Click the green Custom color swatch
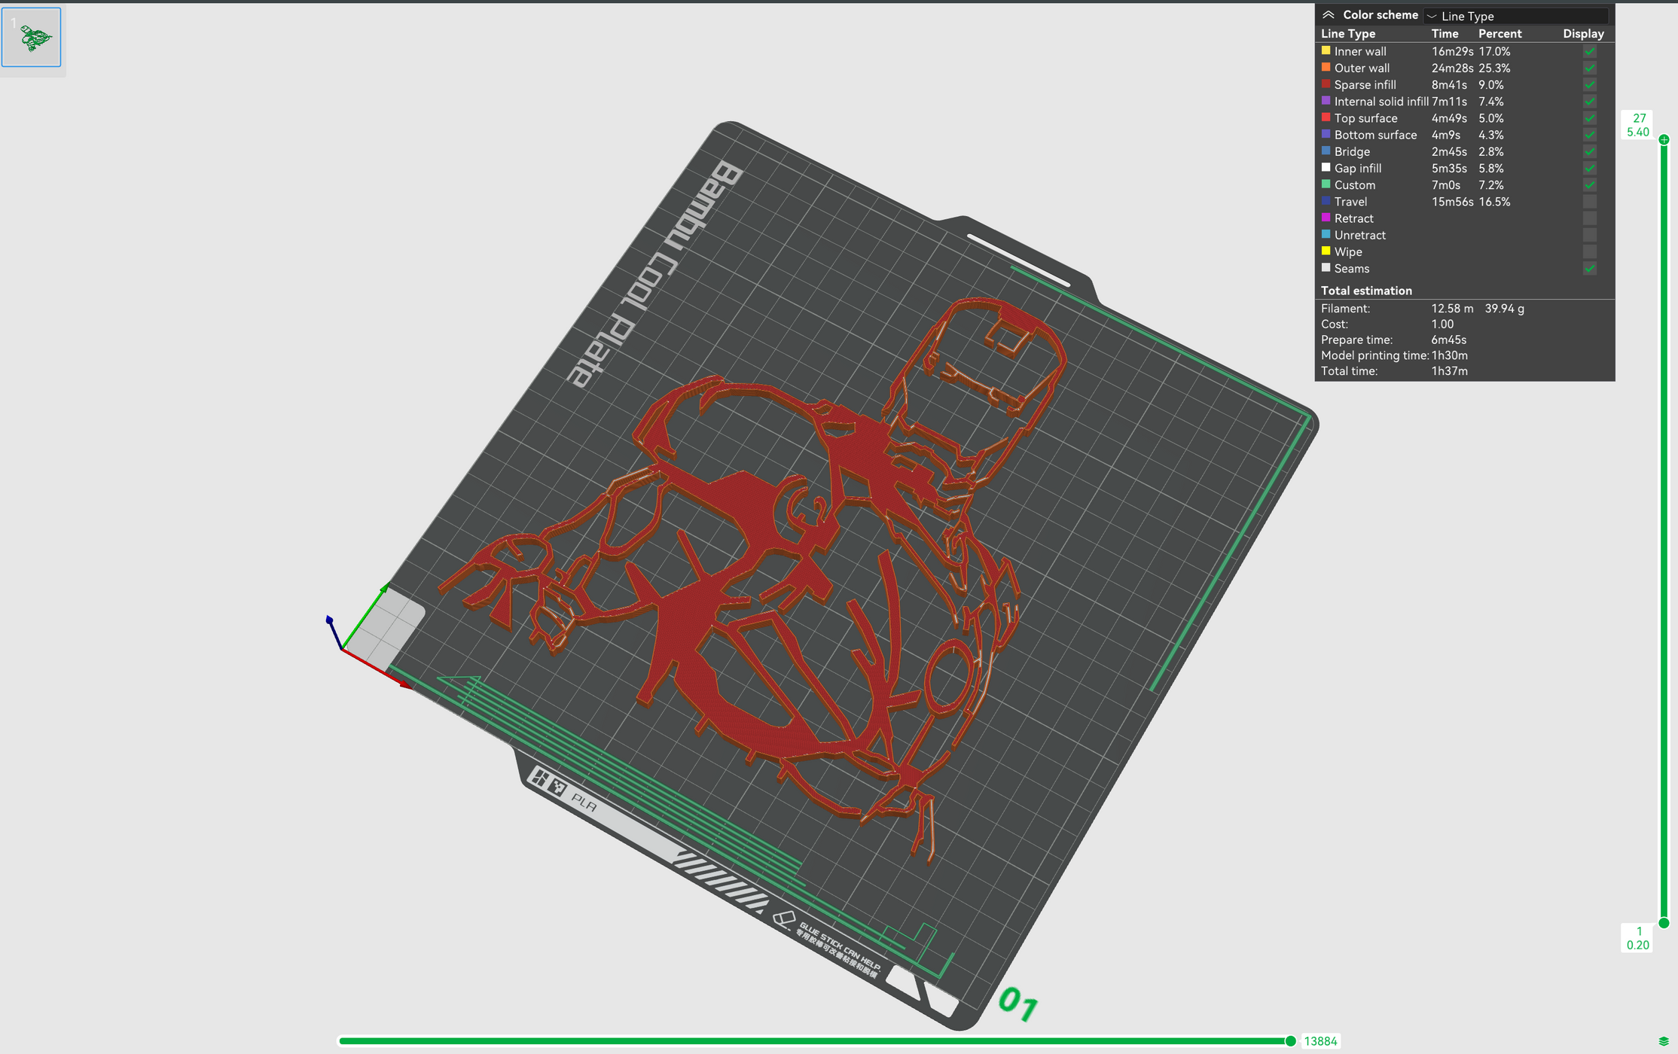This screenshot has width=1678, height=1054. click(1326, 184)
